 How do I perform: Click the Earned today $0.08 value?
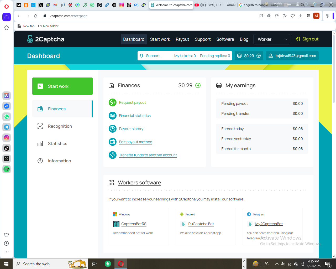click(x=298, y=129)
